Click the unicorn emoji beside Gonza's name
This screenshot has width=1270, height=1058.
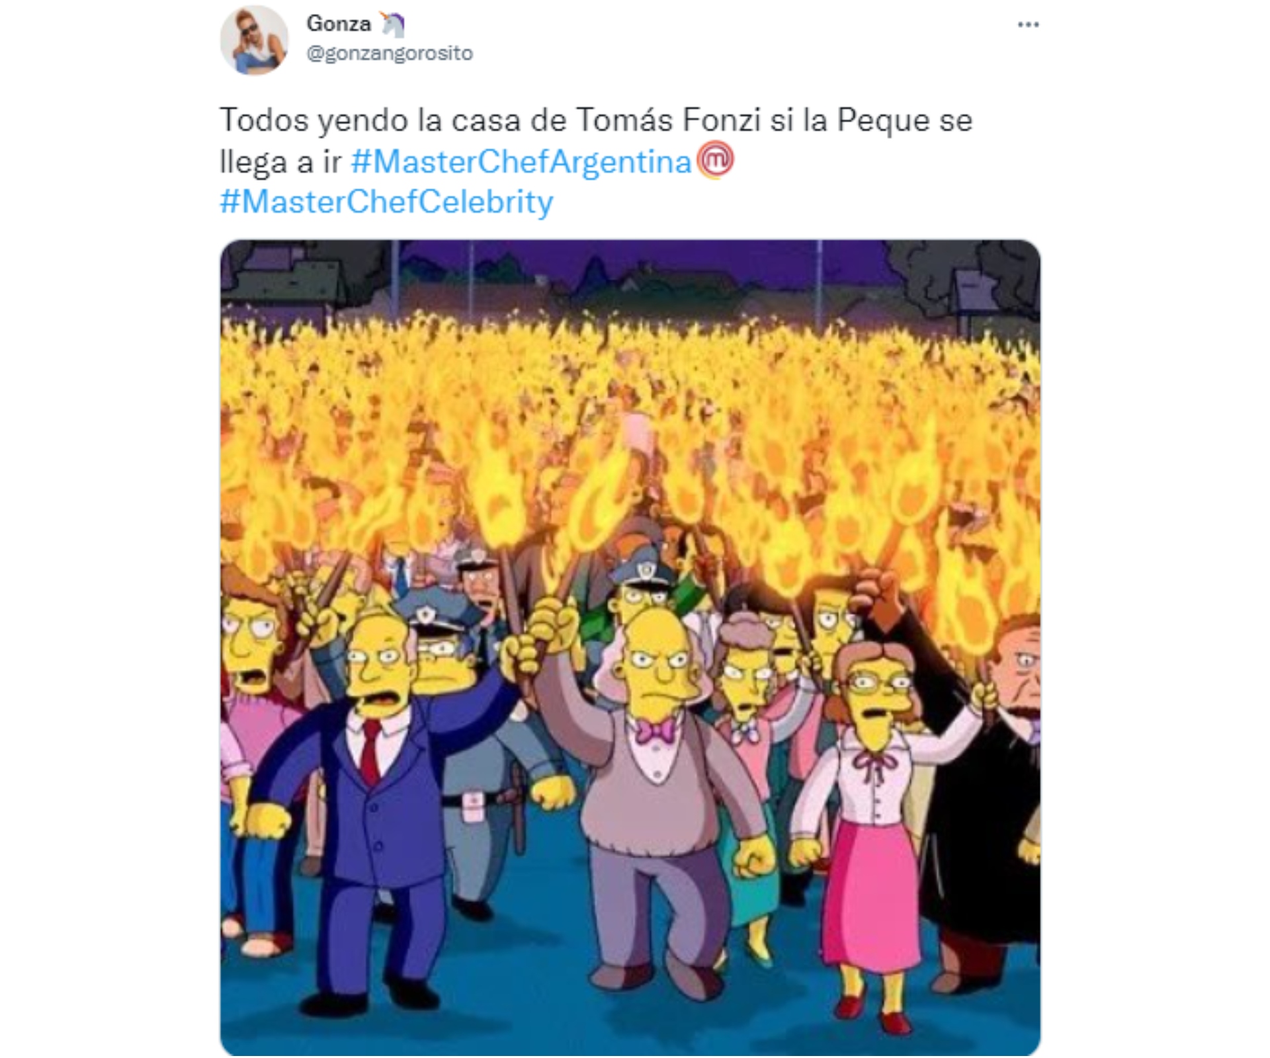coord(392,24)
